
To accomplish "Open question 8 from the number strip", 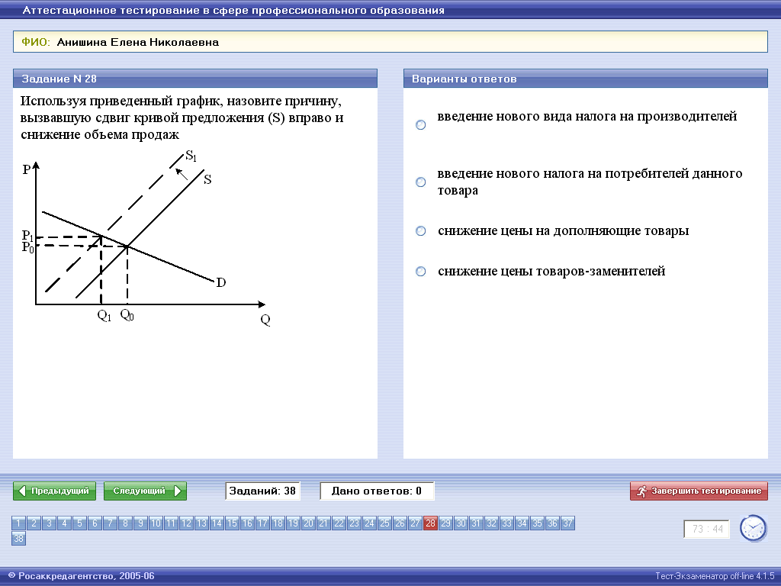I will pos(126,523).
